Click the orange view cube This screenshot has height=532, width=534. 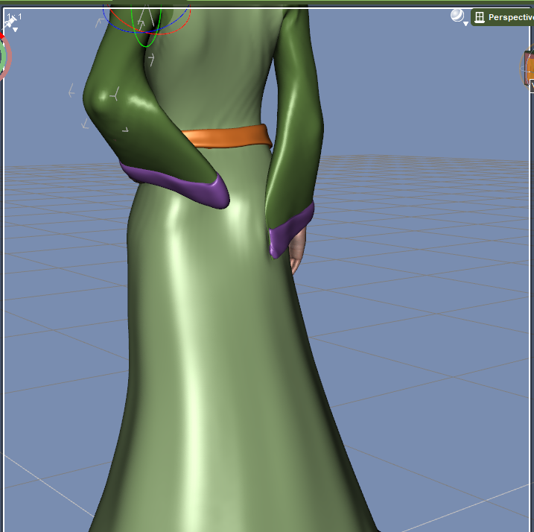[x=530, y=67]
